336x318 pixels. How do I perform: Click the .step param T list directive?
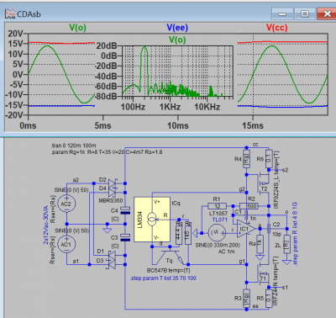tap(163, 278)
